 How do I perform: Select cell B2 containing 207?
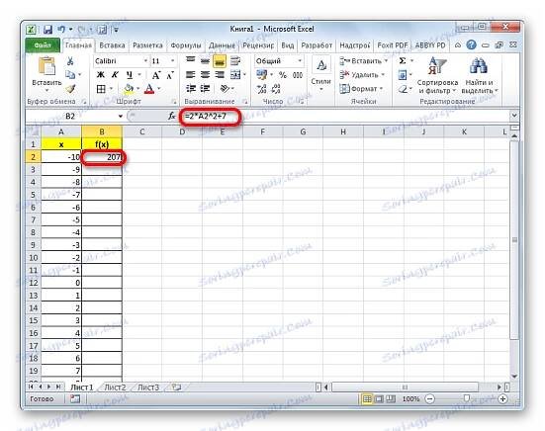[102, 157]
